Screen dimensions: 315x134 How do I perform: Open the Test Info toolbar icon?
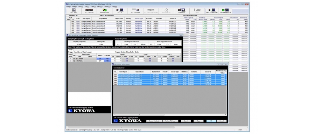[x=73, y=11]
